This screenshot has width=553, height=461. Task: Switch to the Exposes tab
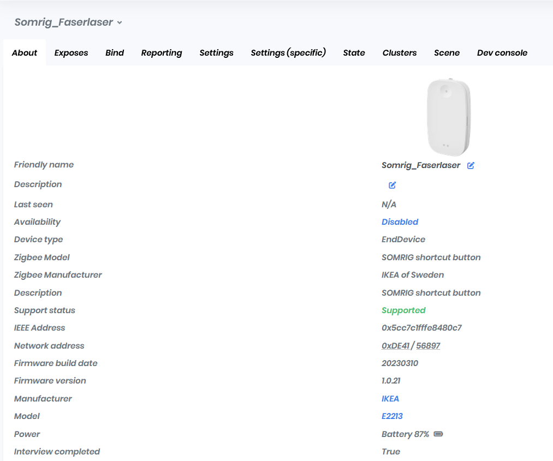71,52
